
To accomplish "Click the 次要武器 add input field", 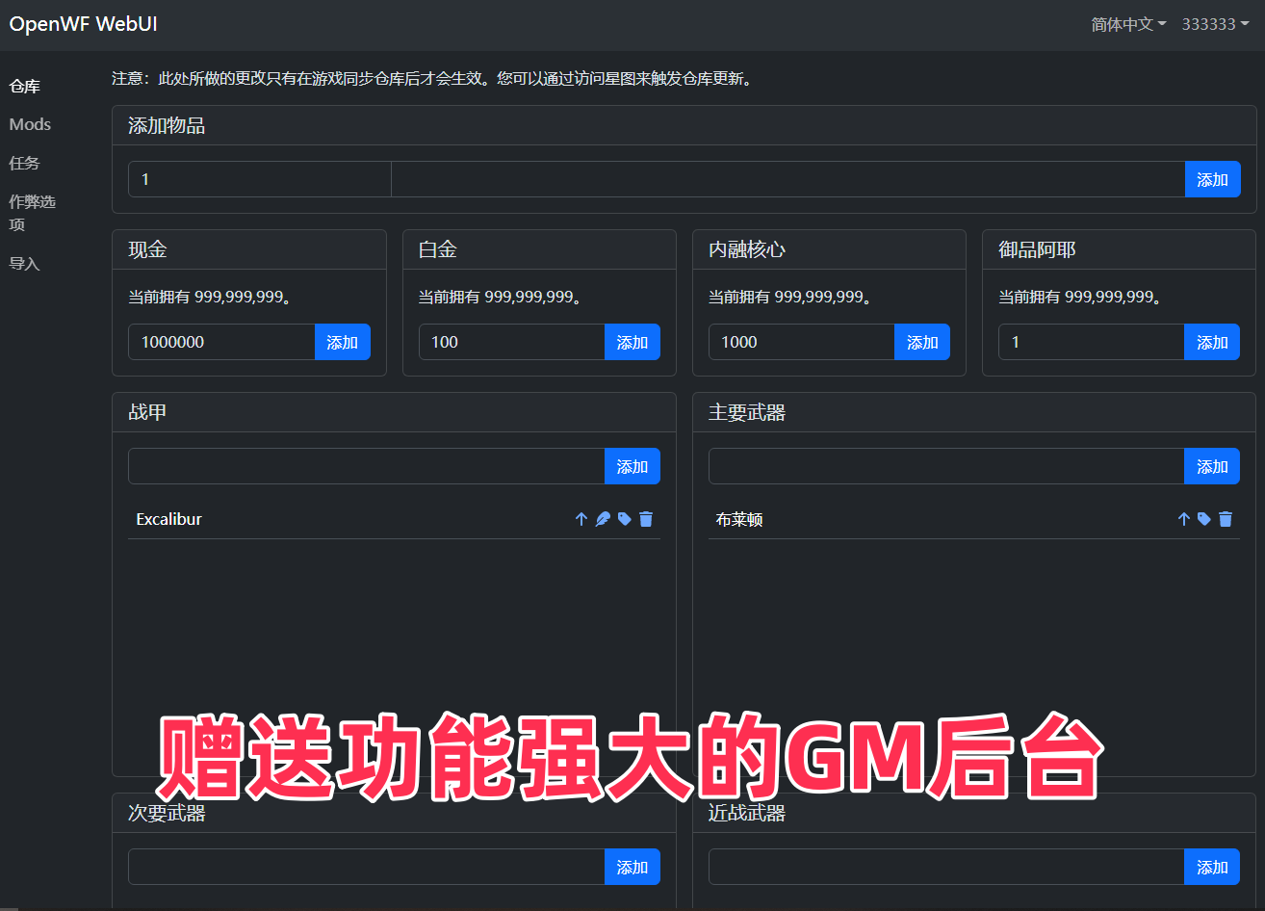I will [366, 867].
